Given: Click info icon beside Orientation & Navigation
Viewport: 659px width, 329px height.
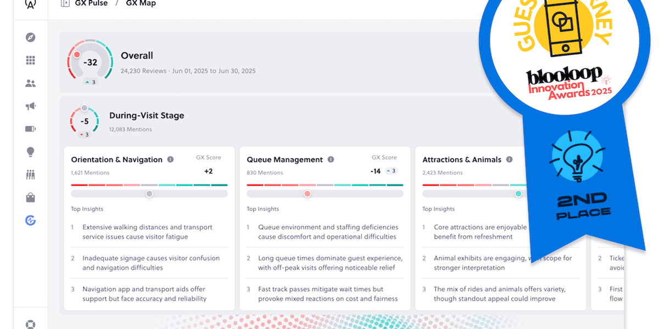Looking at the screenshot, I should (170, 160).
